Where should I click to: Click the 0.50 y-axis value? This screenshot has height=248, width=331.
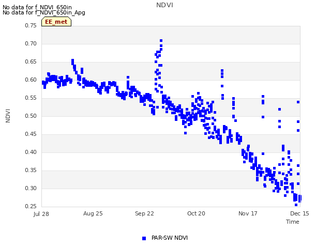click(x=31, y=116)
